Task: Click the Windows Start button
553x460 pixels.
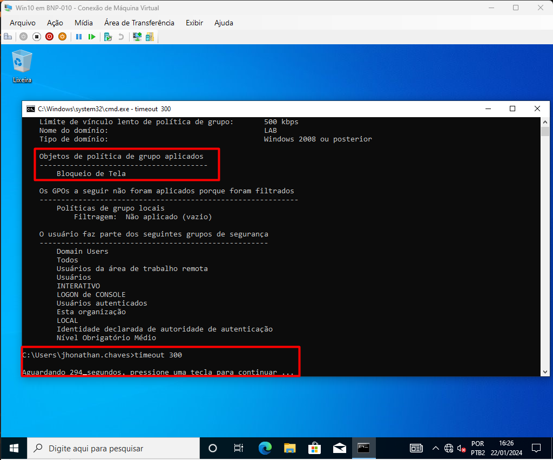Action: [x=14, y=448]
